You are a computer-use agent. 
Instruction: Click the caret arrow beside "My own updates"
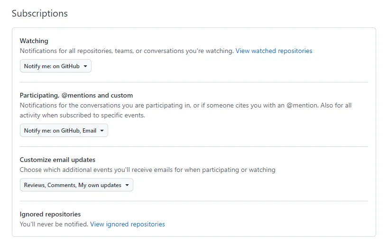127,185
